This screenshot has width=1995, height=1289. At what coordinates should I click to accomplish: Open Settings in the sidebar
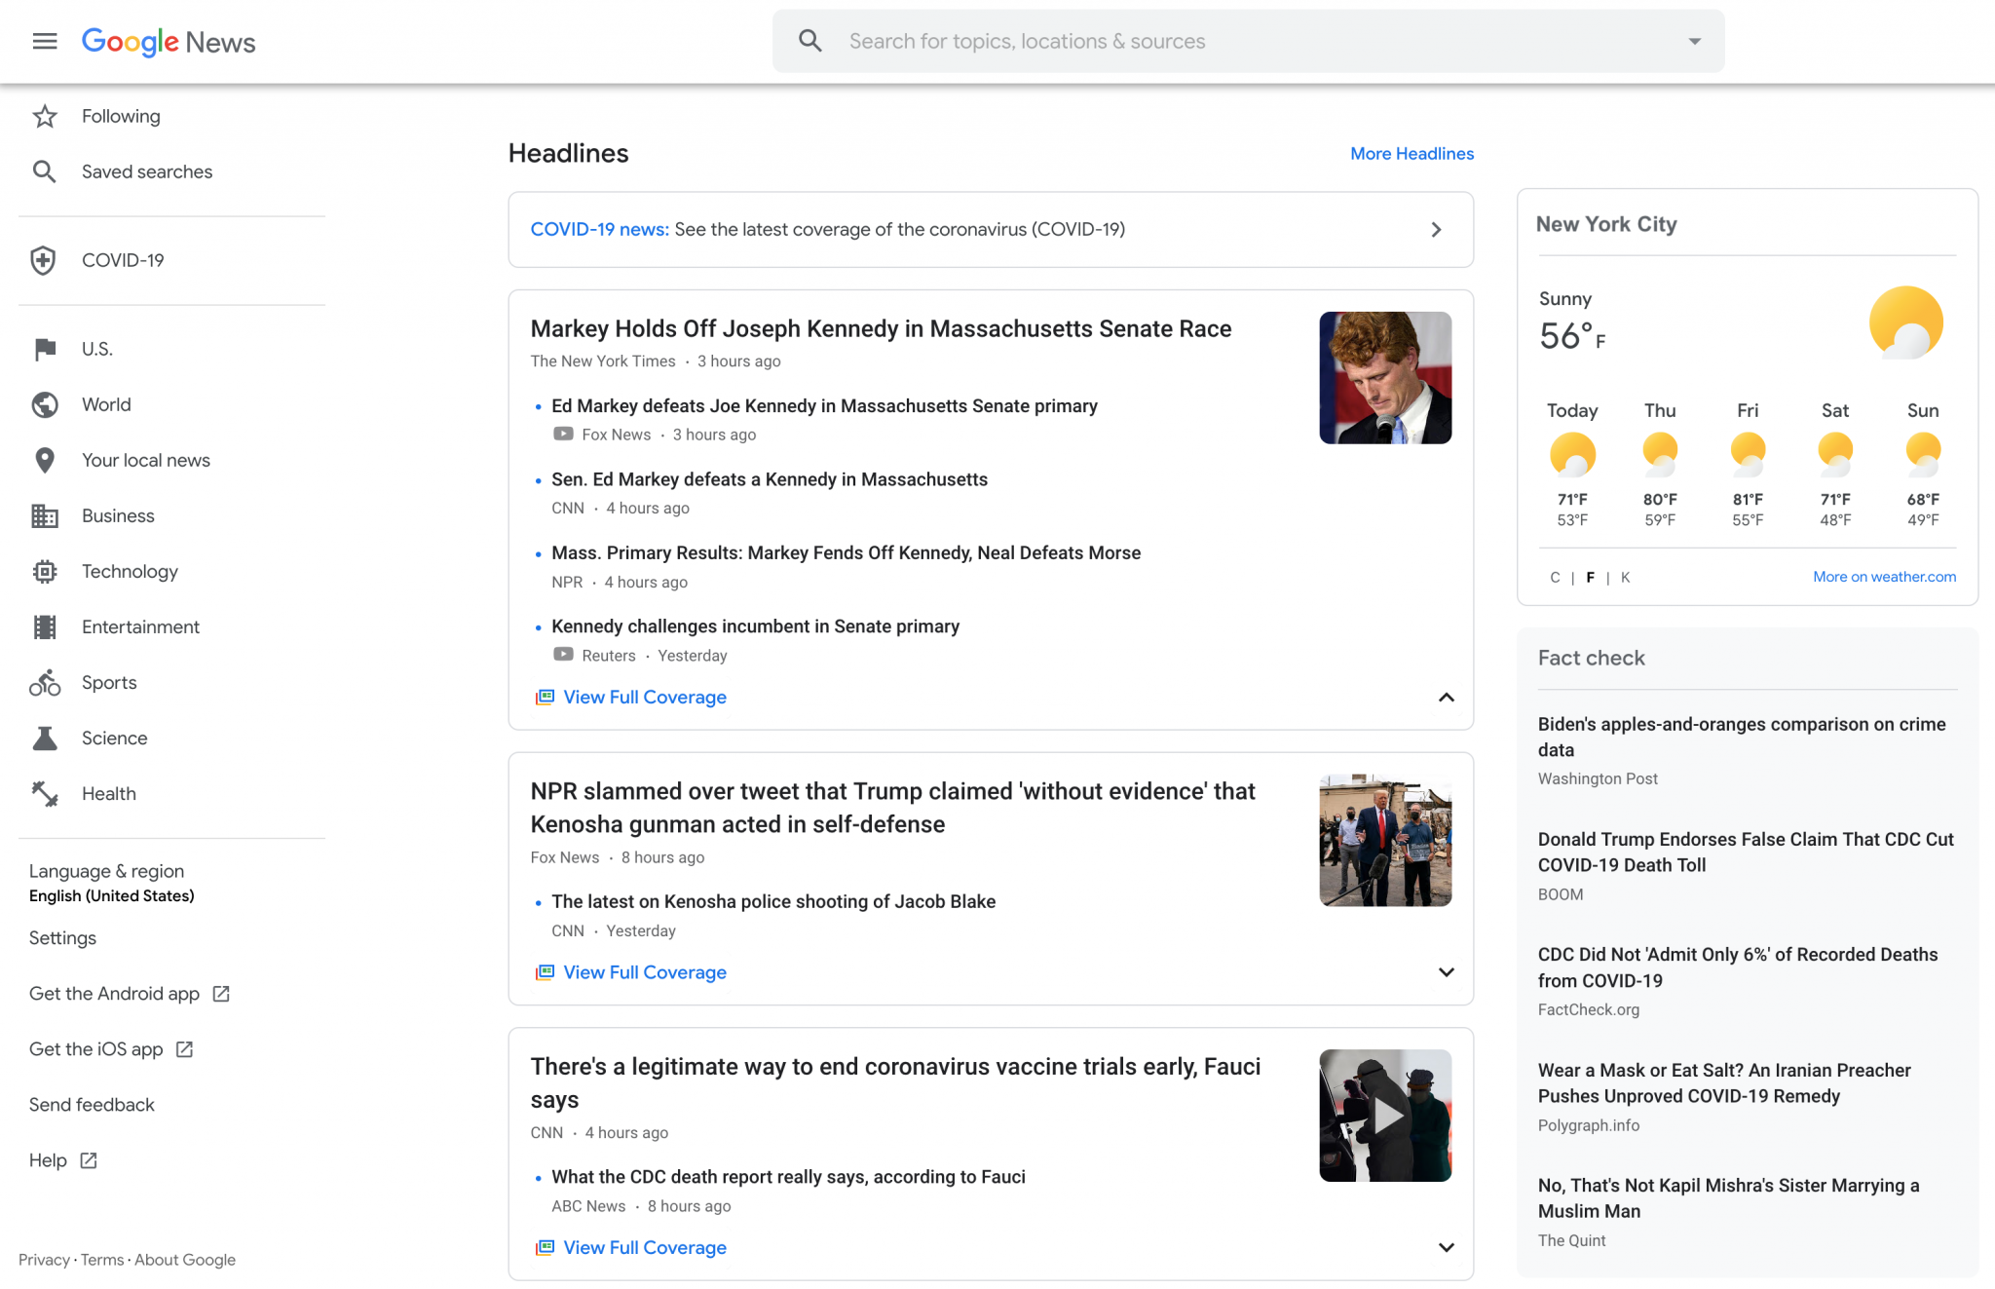[x=62, y=937]
